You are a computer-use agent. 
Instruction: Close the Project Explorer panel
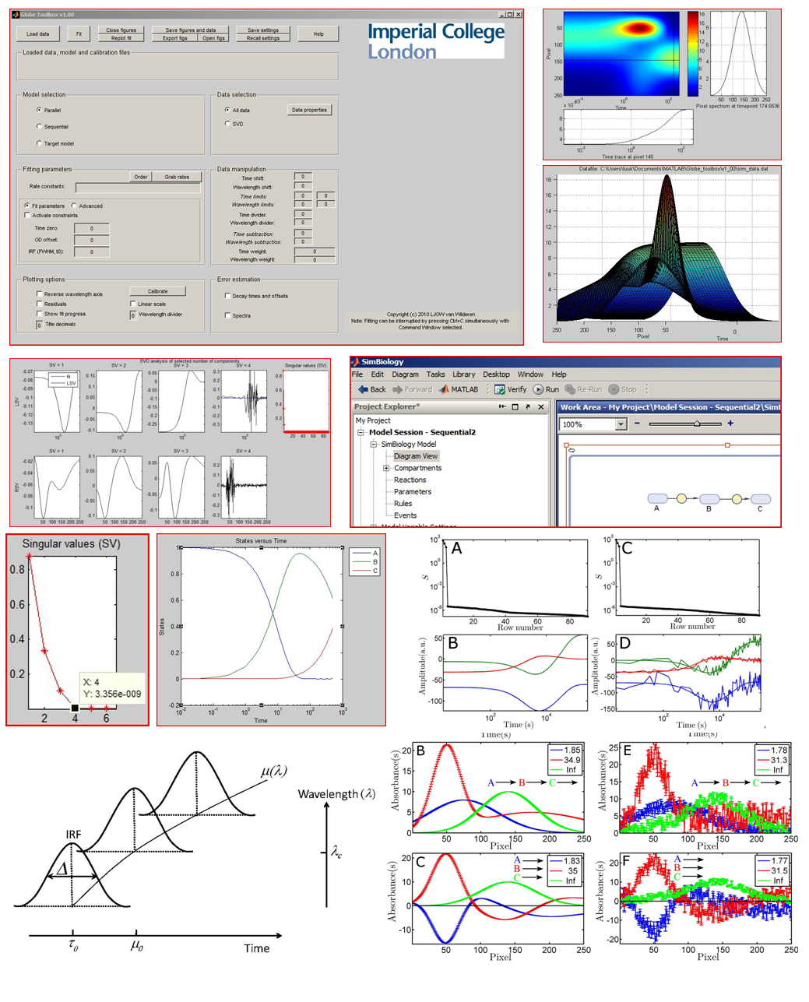click(x=541, y=407)
